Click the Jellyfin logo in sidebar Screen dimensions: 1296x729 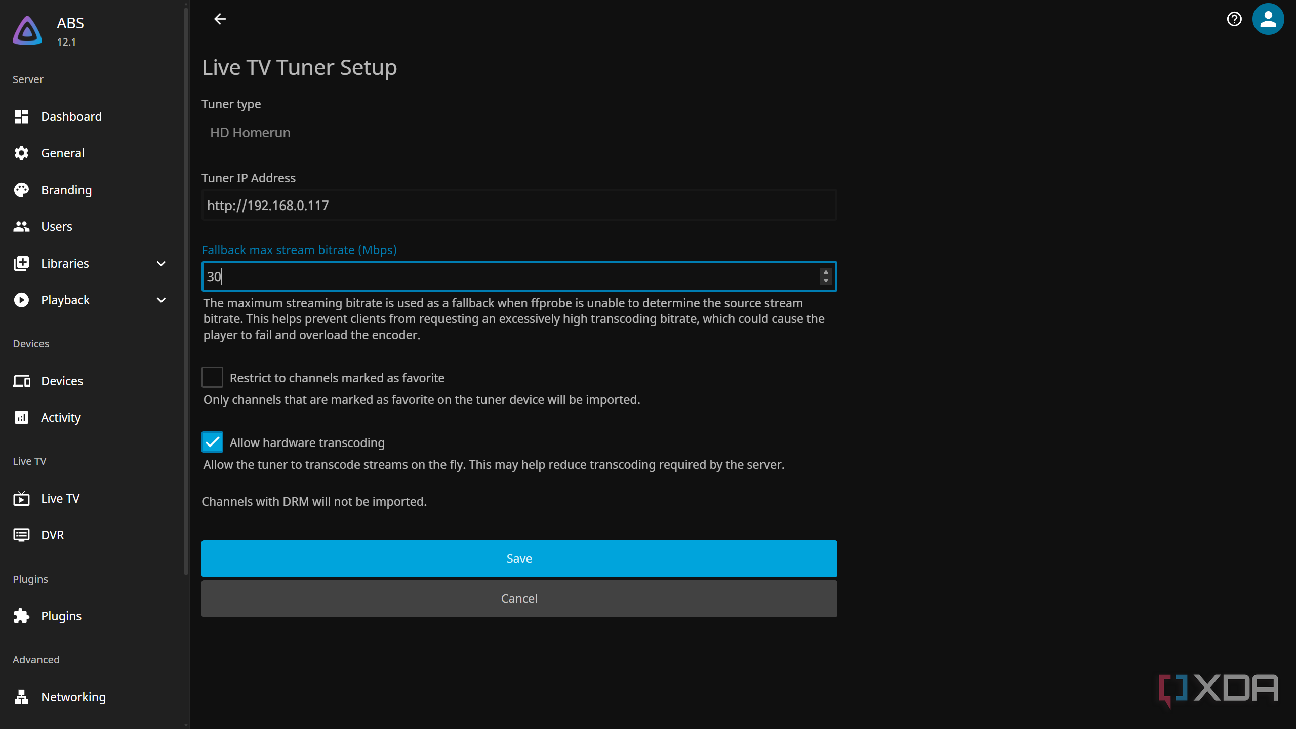click(x=27, y=31)
